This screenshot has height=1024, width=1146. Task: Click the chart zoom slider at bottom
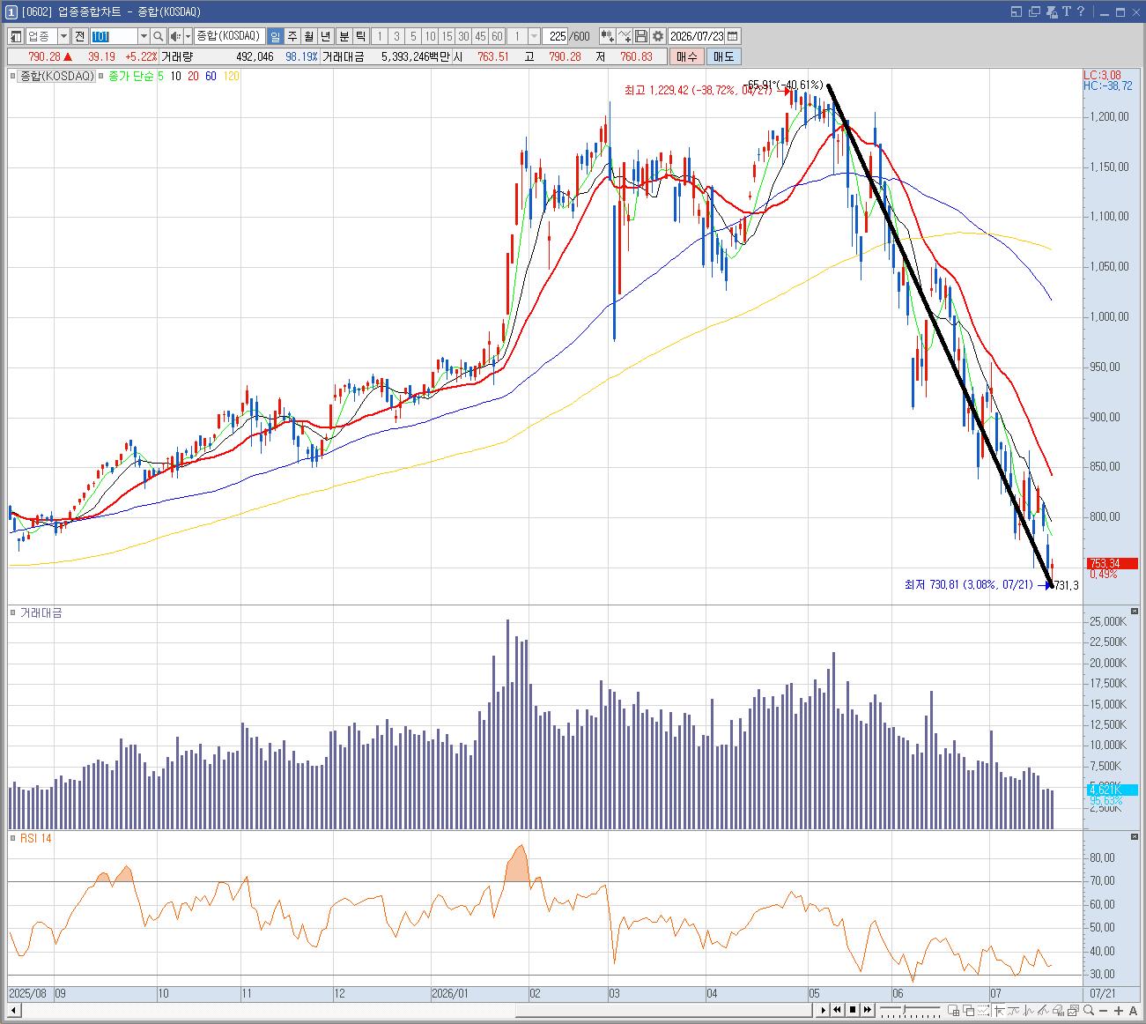pos(908,1010)
